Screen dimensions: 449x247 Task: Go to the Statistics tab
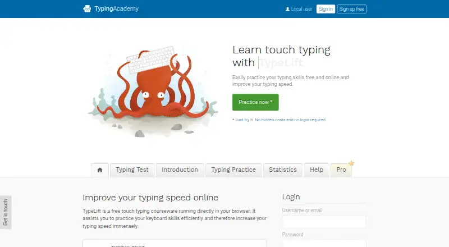click(x=283, y=170)
